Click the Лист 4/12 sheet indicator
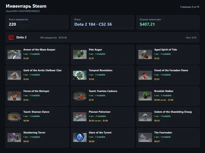Viewport: 205px width, 153px height. pos(191,38)
